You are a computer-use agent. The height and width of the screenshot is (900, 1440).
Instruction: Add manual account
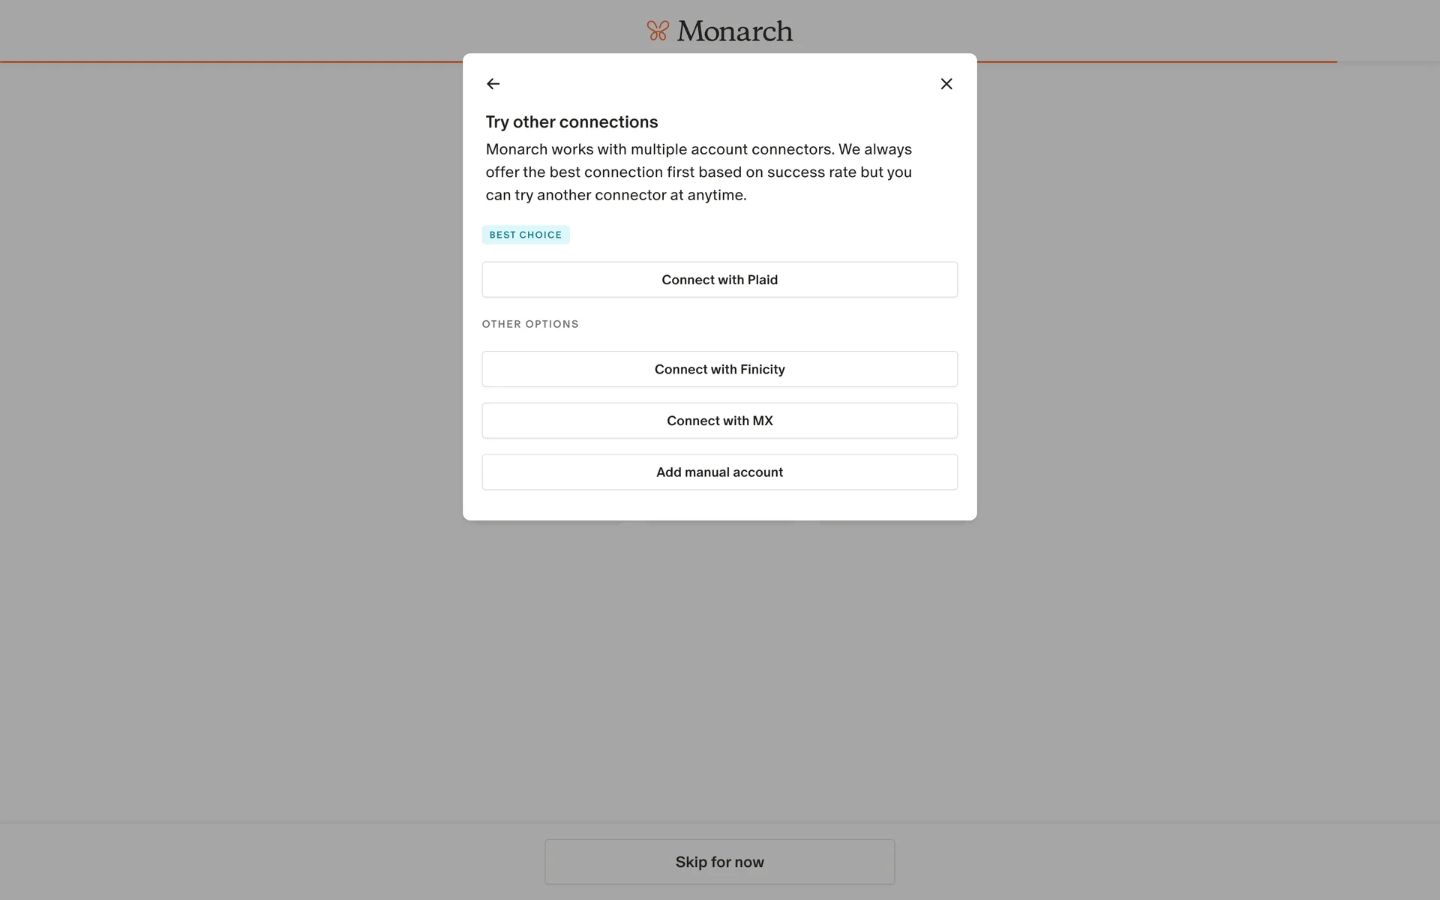coord(718,472)
